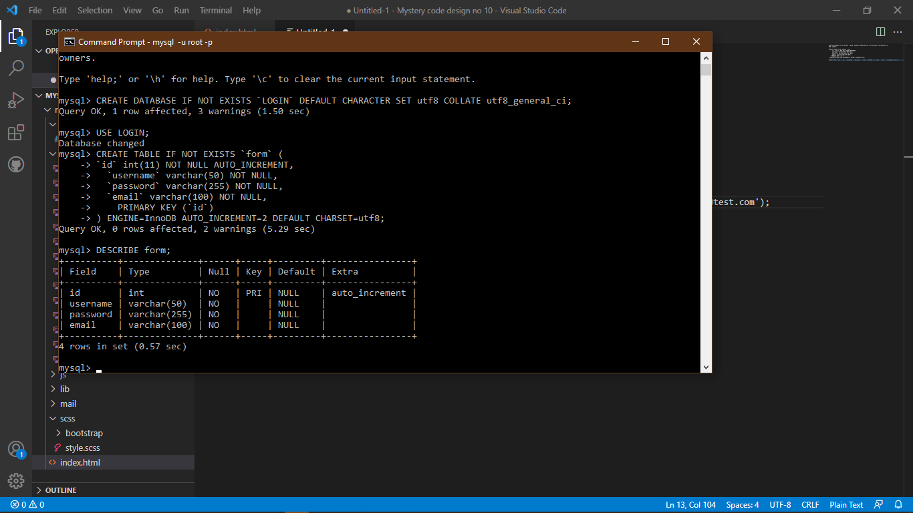913x513 pixels.
Task: Click 'Query OK, 1 row affected' line
Action: coord(184,112)
